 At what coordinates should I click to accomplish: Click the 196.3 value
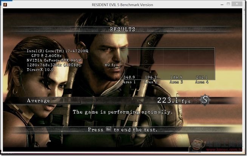click(151, 77)
